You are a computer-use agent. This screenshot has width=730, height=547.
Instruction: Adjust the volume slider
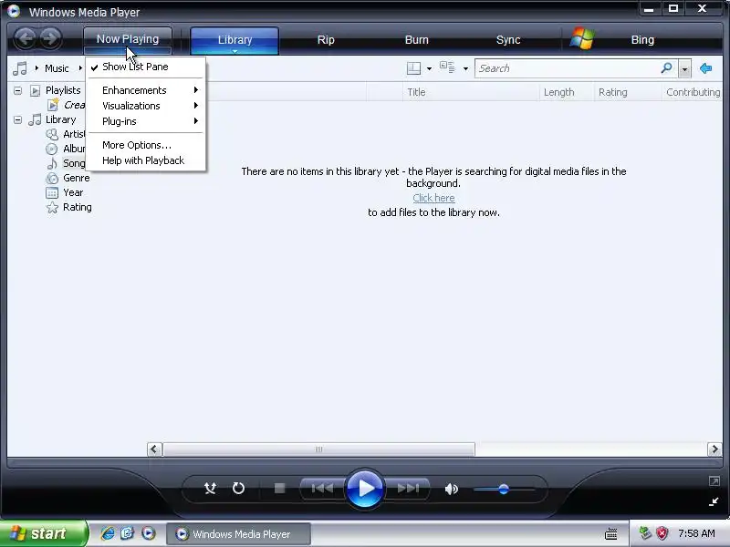tap(504, 489)
